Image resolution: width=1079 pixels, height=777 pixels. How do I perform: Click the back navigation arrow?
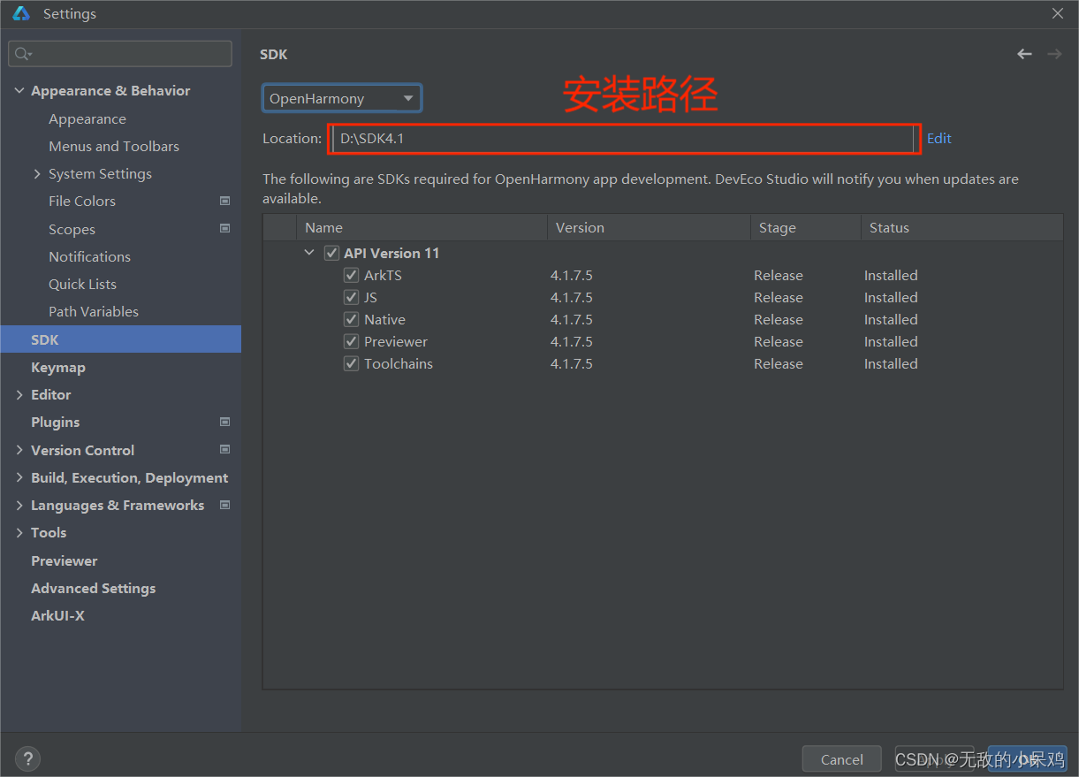(x=1024, y=54)
